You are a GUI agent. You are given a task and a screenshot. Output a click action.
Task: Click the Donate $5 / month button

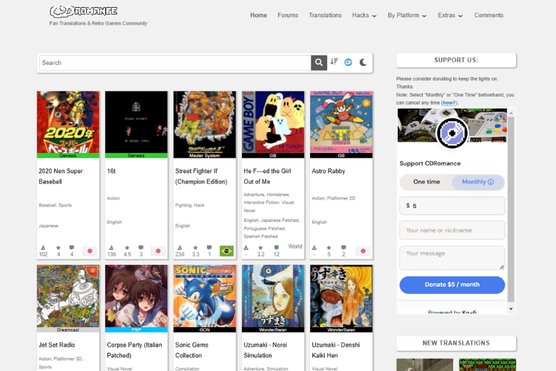coord(452,285)
